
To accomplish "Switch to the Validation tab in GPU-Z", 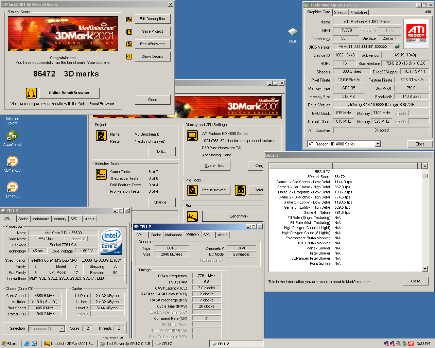I will coord(359,13).
